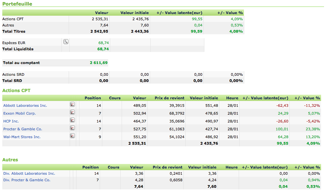Open the Exxon Mobil Corp. link

pyautogui.click(x=20, y=113)
